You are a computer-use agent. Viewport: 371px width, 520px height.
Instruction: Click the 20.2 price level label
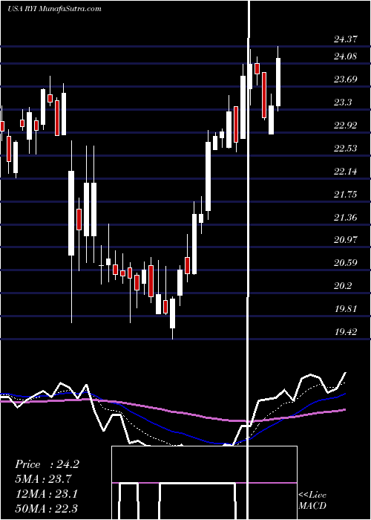343,286
